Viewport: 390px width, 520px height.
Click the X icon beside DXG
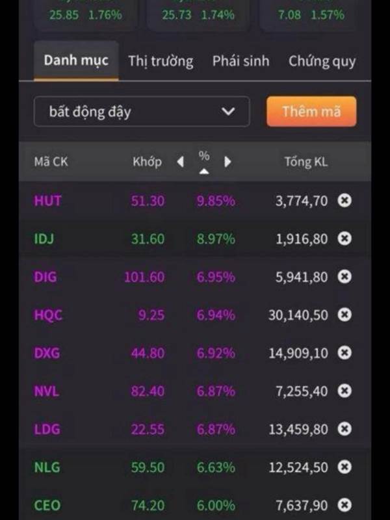click(x=344, y=352)
